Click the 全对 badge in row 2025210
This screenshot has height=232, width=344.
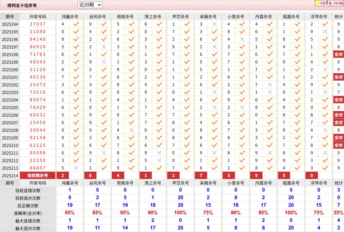pos(338,145)
